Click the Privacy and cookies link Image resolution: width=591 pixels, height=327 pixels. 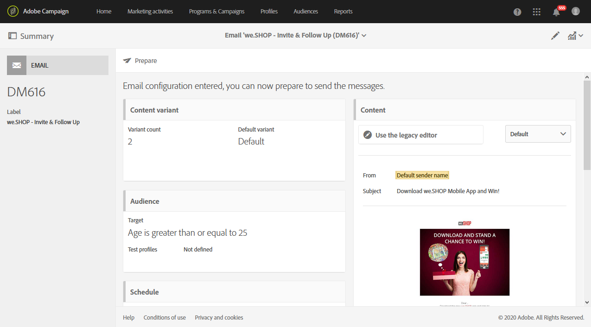[219, 317]
